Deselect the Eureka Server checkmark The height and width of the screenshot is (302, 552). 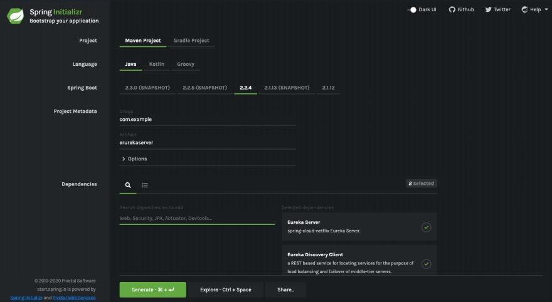coord(426,227)
